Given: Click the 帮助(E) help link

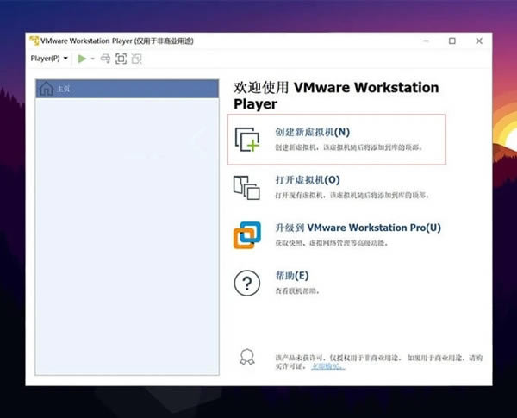Looking at the screenshot, I should click(x=292, y=276).
